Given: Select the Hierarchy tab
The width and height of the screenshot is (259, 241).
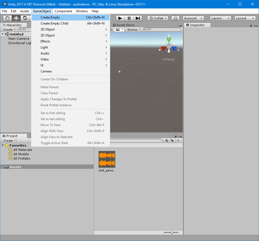Looking at the screenshot, I should [14, 25].
